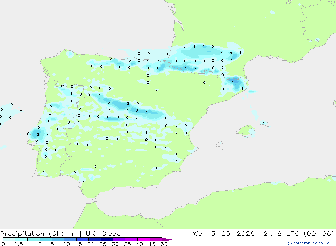Select the legend swatch between 2 and 5

[x=46, y=239]
